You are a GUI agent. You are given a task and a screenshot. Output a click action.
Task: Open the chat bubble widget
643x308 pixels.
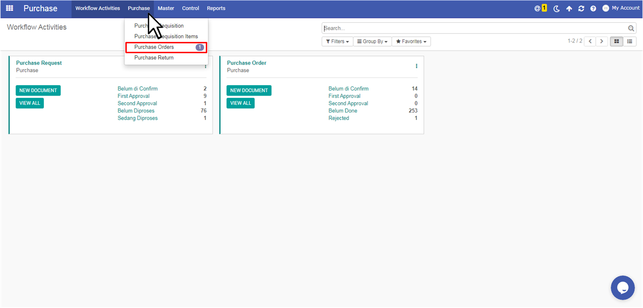tap(623, 288)
